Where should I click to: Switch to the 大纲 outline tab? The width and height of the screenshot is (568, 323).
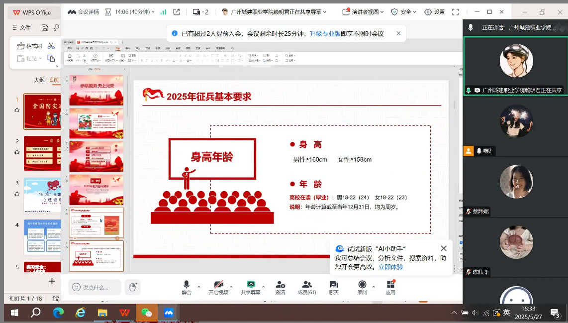(x=39, y=80)
